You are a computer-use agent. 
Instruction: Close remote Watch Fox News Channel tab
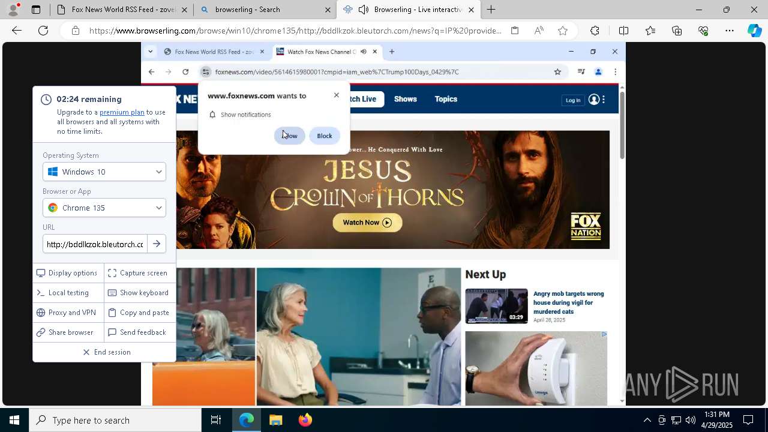pyautogui.click(x=375, y=52)
